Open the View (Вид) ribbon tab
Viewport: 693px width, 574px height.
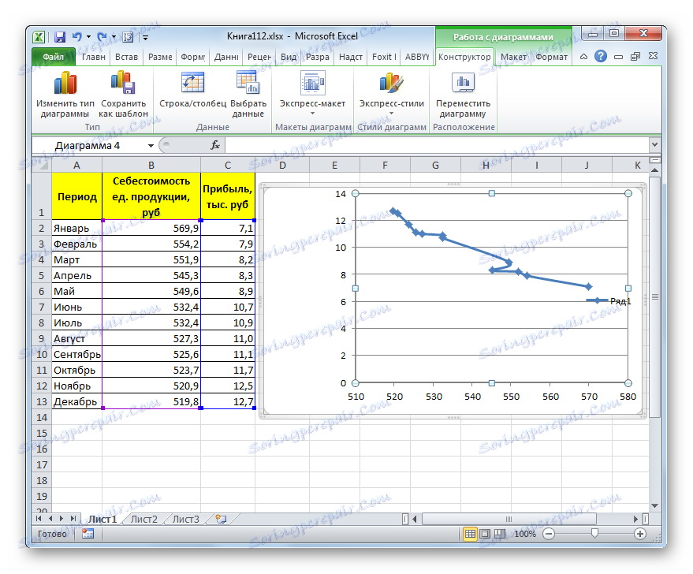(x=289, y=57)
